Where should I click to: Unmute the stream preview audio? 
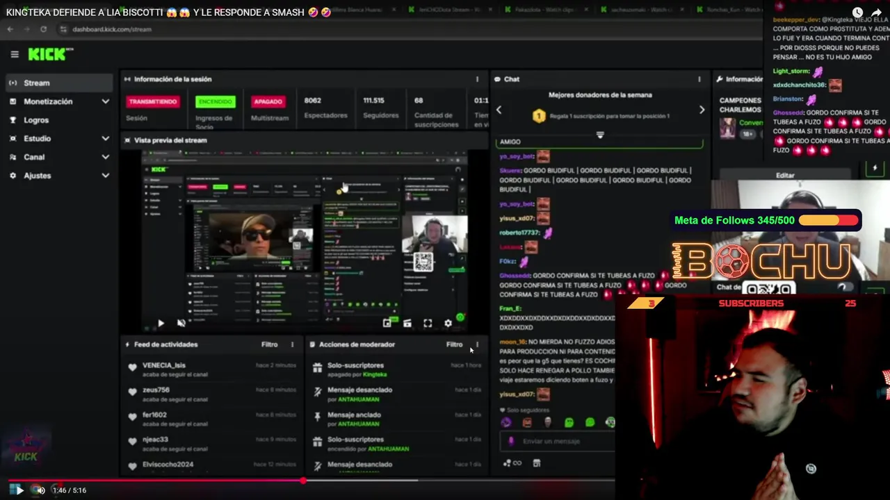(x=181, y=323)
